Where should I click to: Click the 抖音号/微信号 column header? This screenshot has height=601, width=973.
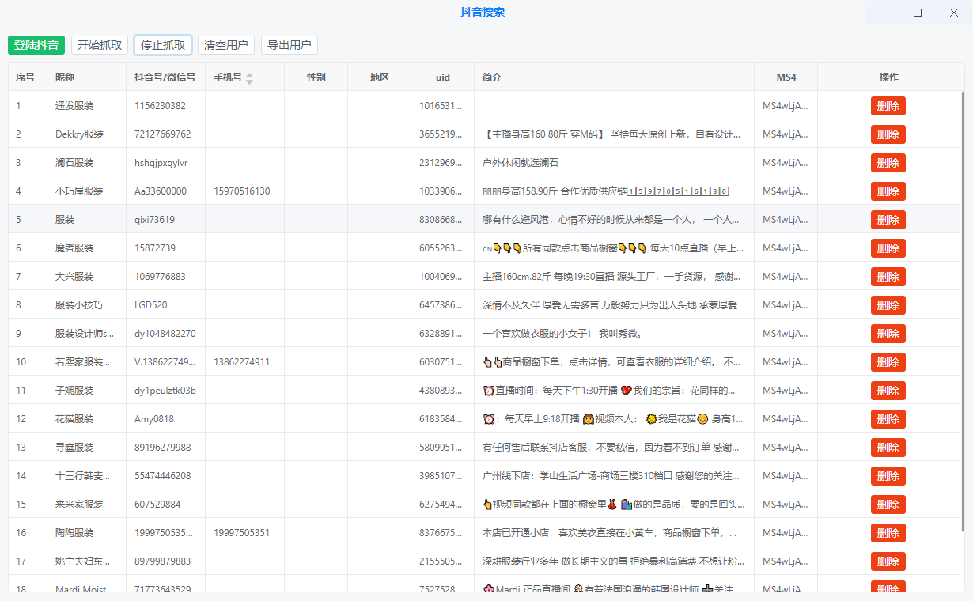pos(165,77)
